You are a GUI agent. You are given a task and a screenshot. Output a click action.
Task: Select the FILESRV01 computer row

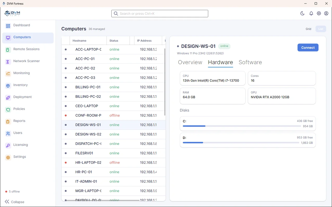coord(113,153)
